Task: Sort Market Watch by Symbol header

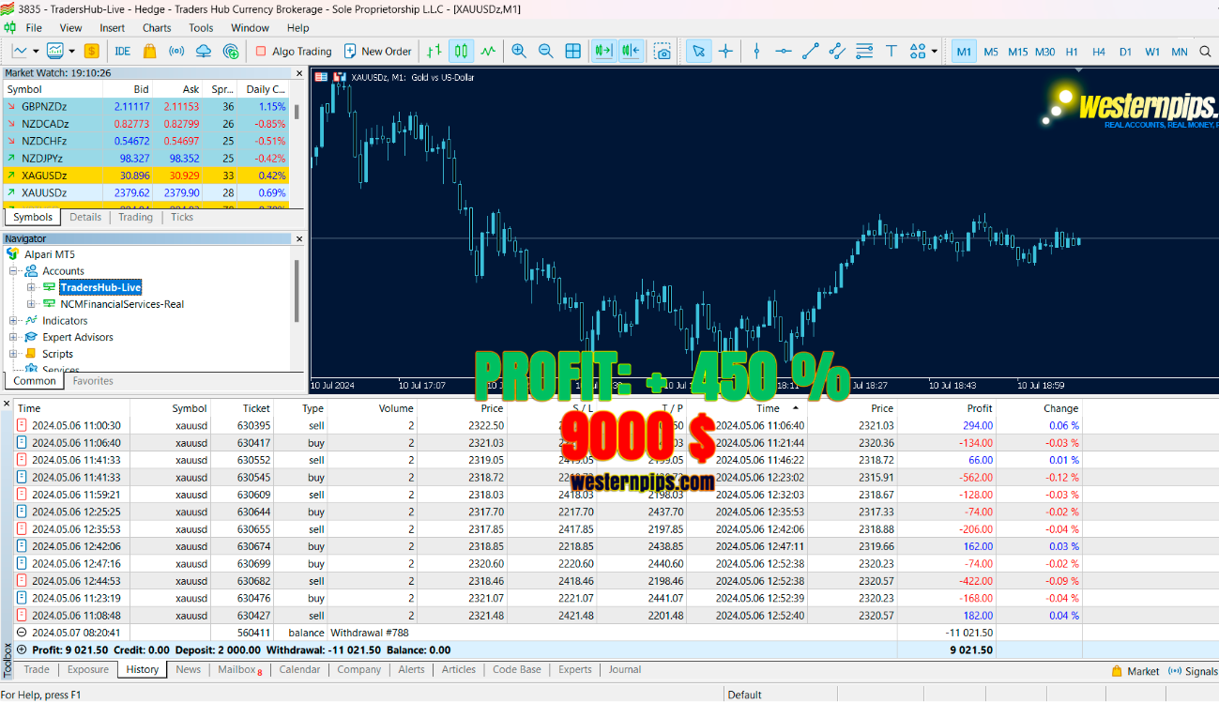Action: 53,89
